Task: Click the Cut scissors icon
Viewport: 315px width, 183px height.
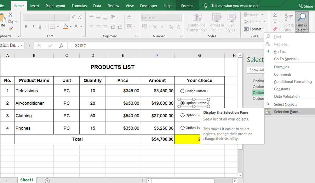Action: (10, 15)
